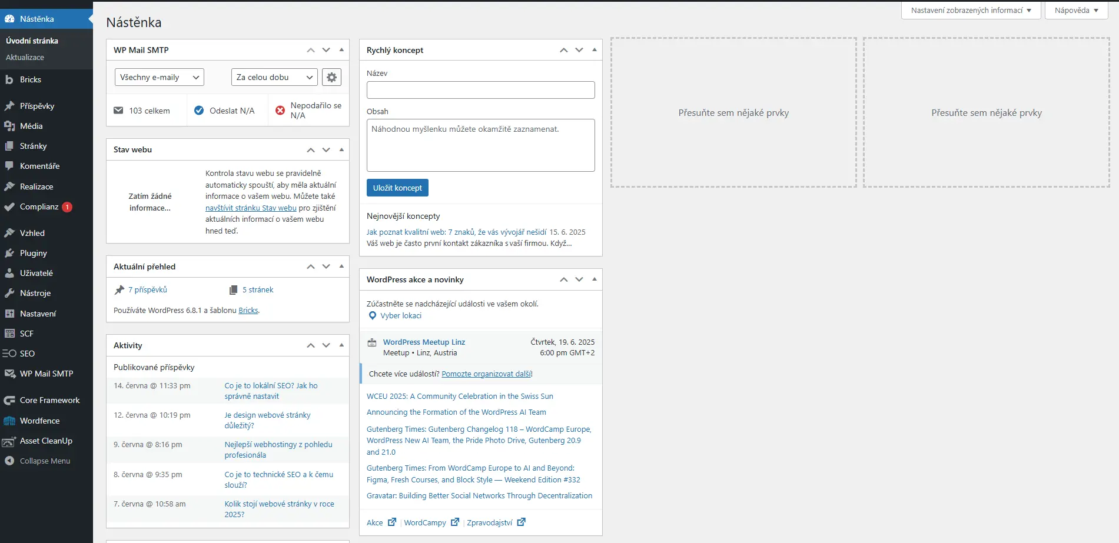Screen dimensions: 1119x543
Task: Move Aktivity widget up
Action: coord(311,345)
